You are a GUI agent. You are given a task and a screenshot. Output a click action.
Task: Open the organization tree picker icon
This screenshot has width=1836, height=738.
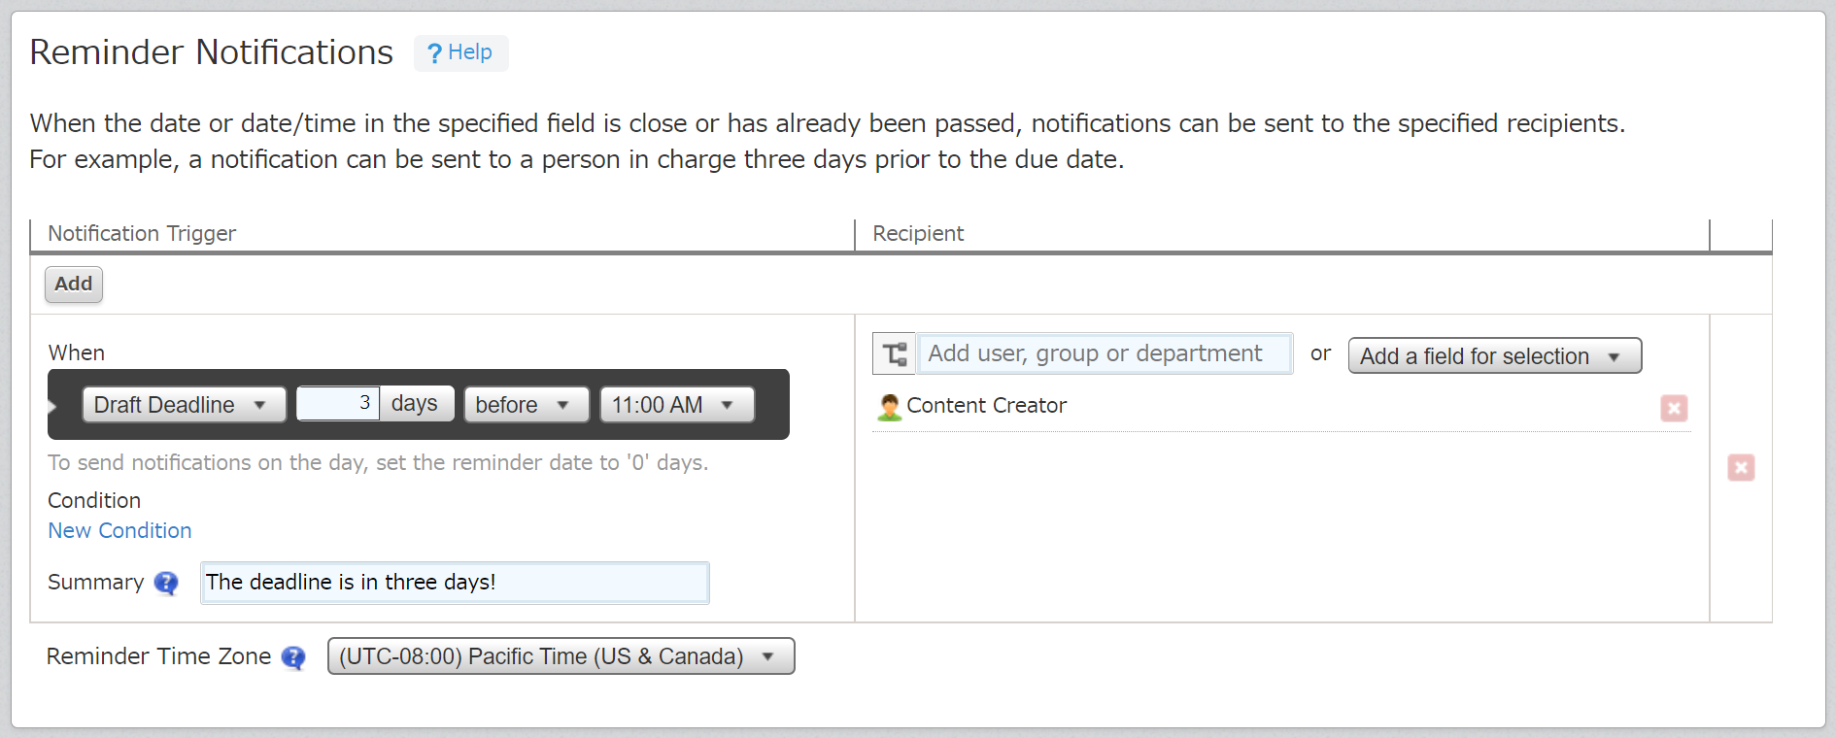894,353
